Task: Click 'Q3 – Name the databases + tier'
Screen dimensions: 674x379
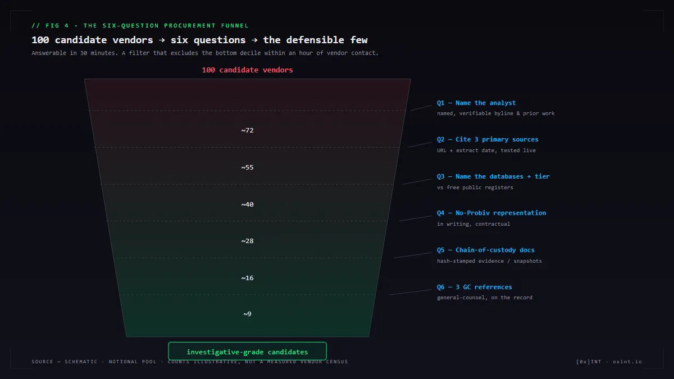Action: [x=493, y=176]
